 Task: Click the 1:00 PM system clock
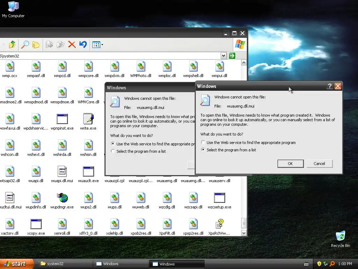coord(345,264)
